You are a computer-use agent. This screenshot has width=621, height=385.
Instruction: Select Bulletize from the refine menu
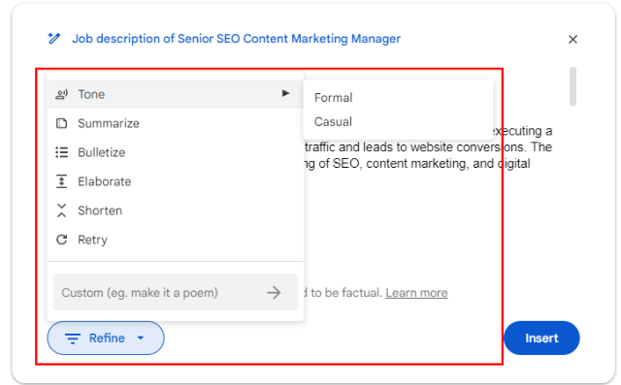[x=175, y=152]
